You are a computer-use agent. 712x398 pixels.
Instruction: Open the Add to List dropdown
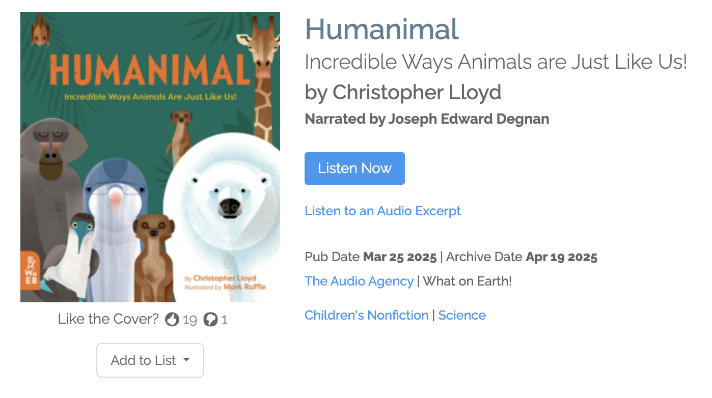(x=150, y=360)
